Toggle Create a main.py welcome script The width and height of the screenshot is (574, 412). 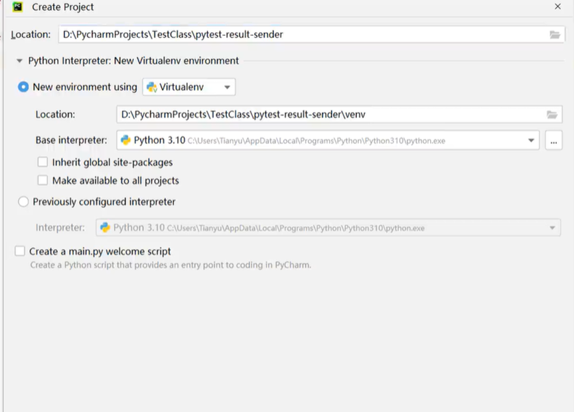[20, 251]
